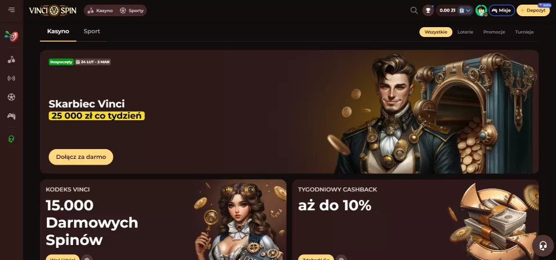The image size is (556, 260).
Task: Click the soccer ball sports icon in the sidebar
Action: (x=12, y=97)
